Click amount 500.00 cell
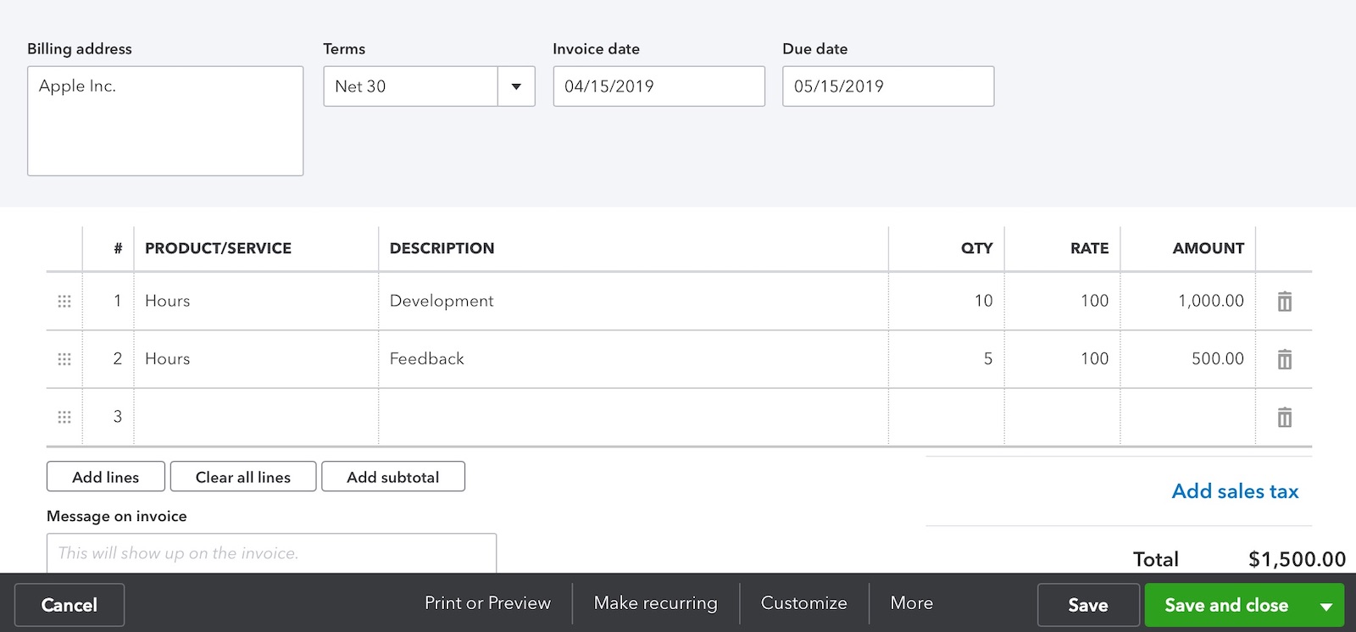Viewport: 1356px width, 632px height. 1188,359
